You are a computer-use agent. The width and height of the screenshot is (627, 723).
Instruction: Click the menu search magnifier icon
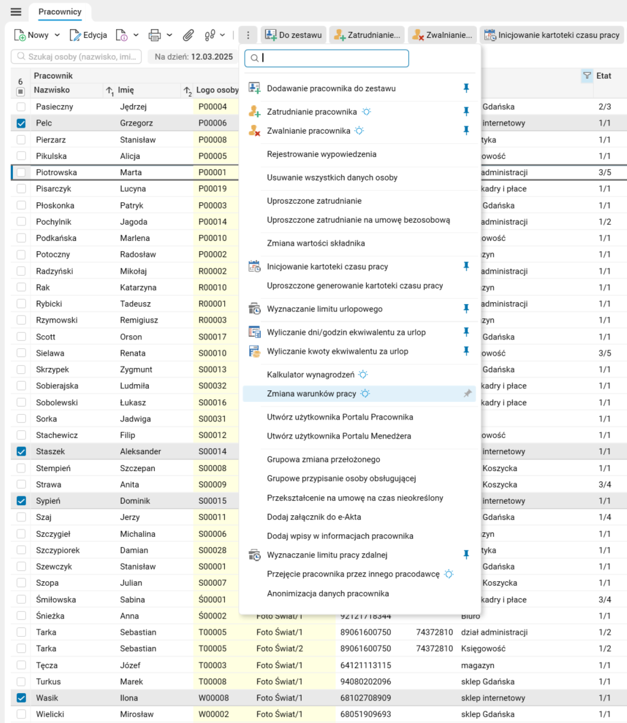(x=255, y=58)
